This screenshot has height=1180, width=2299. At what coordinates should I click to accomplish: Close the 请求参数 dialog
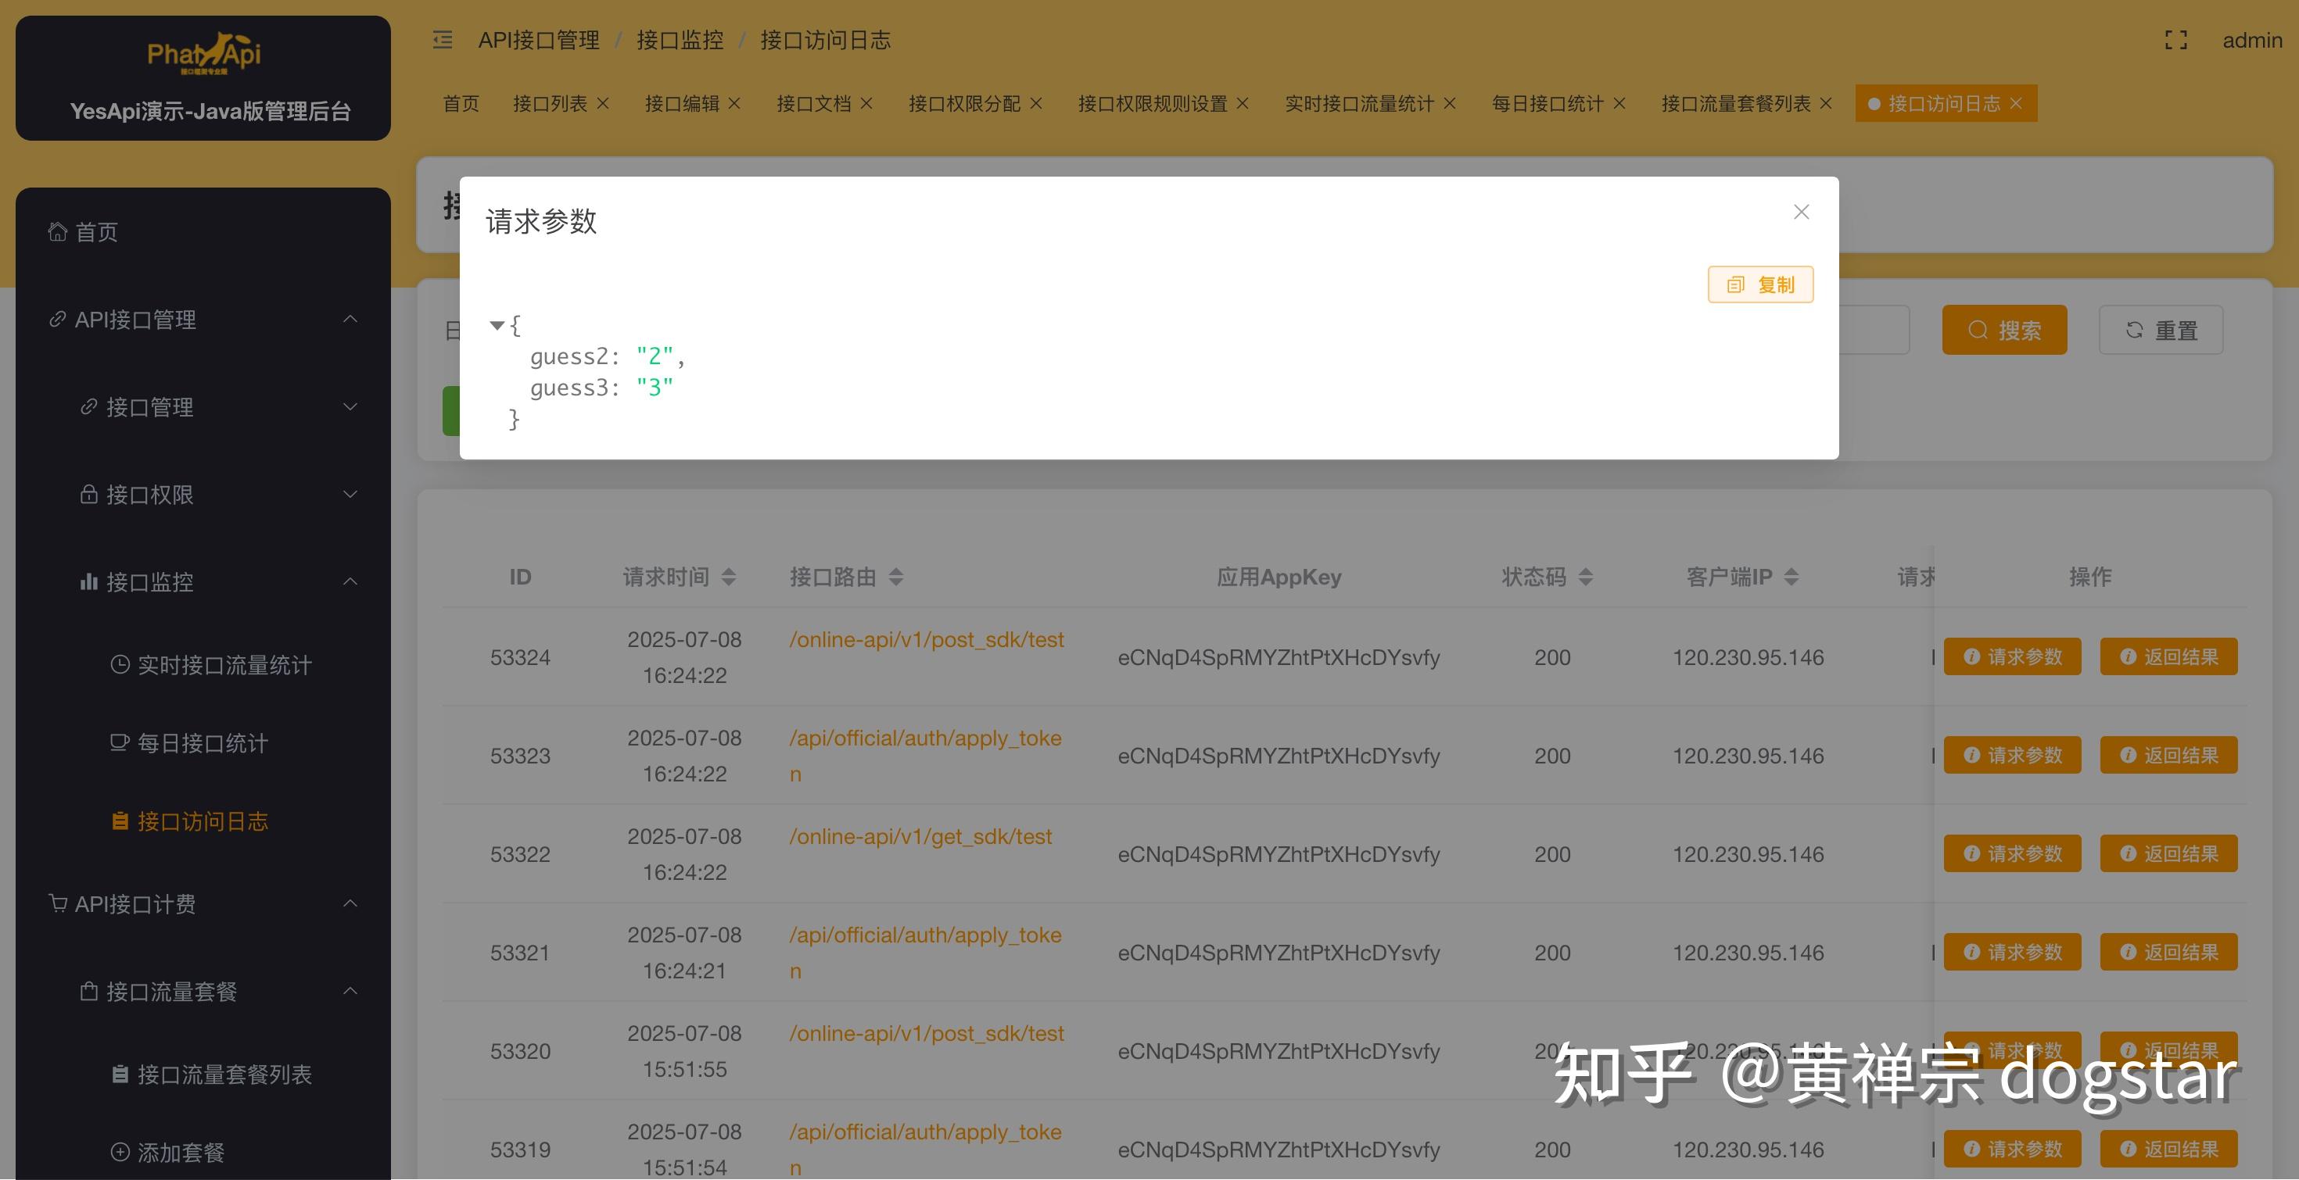pos(1801,211)
